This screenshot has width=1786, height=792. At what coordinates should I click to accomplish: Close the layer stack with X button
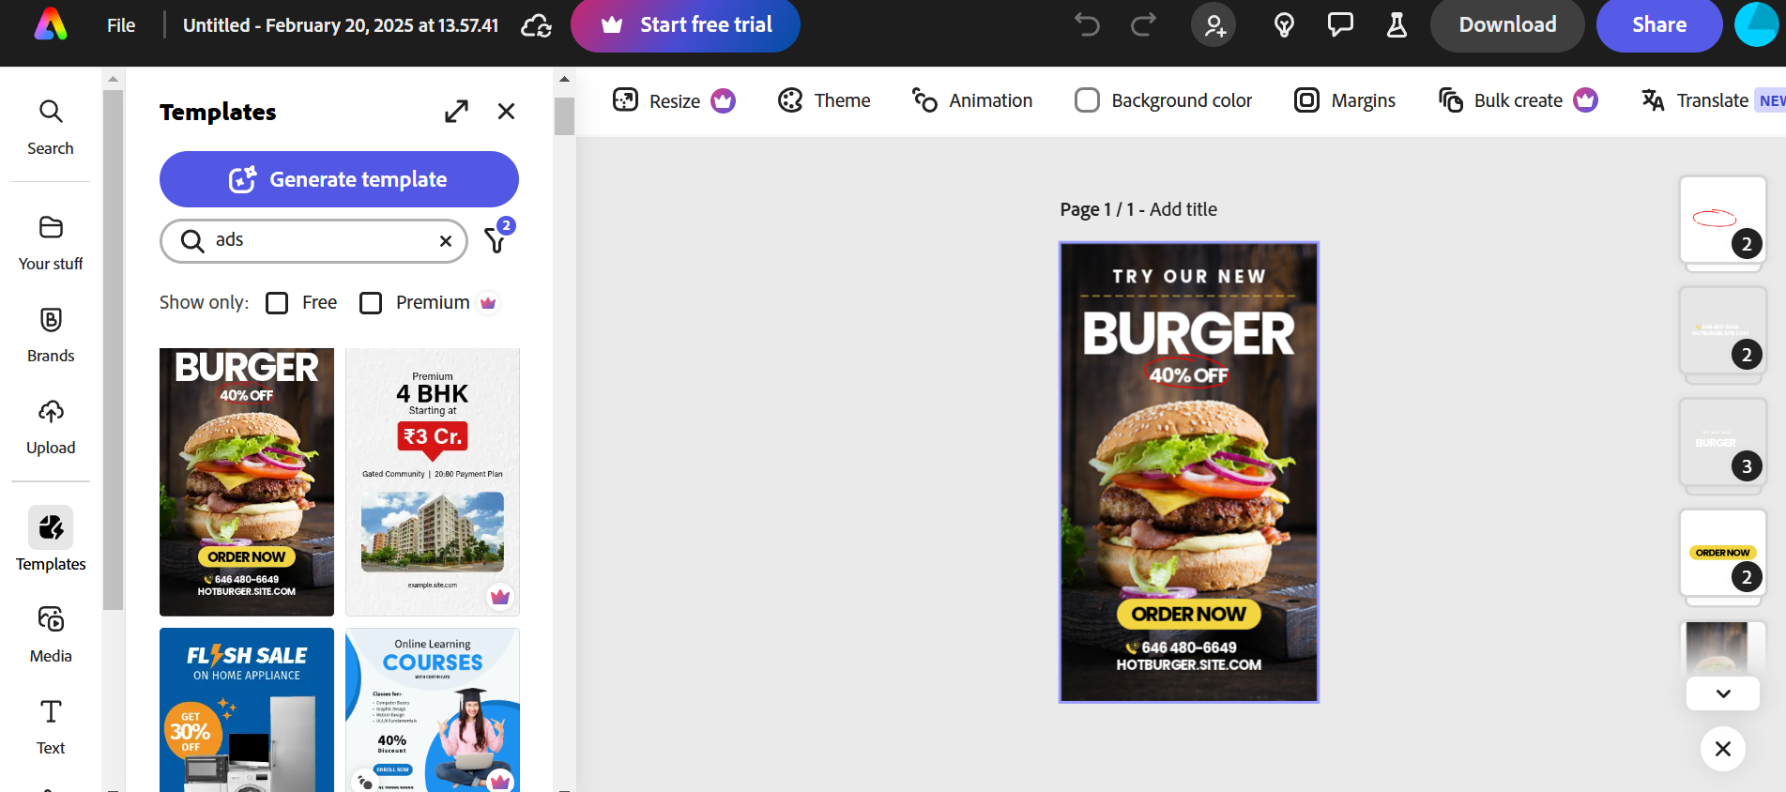1723,749
